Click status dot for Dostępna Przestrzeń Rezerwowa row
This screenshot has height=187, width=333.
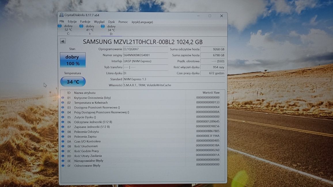pyautogui.click(x=63, y=107)
